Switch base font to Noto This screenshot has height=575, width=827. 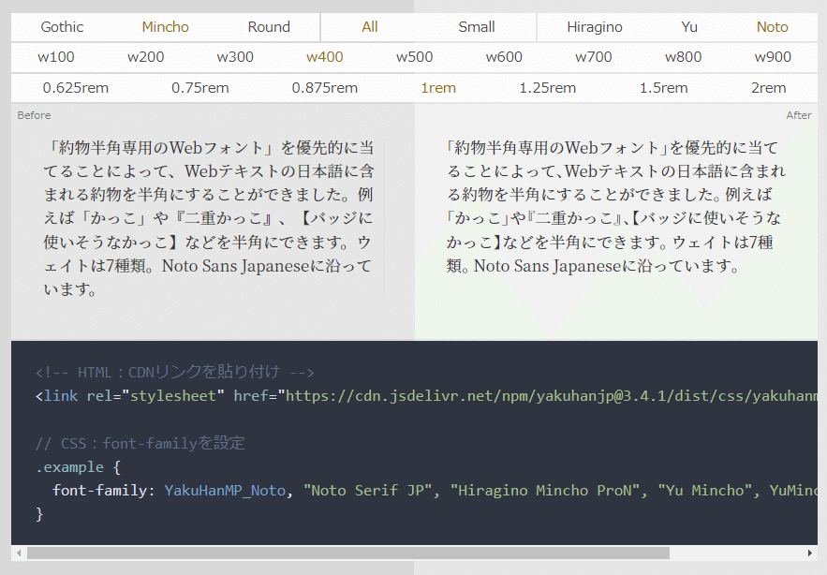click(x=772, y=27)
